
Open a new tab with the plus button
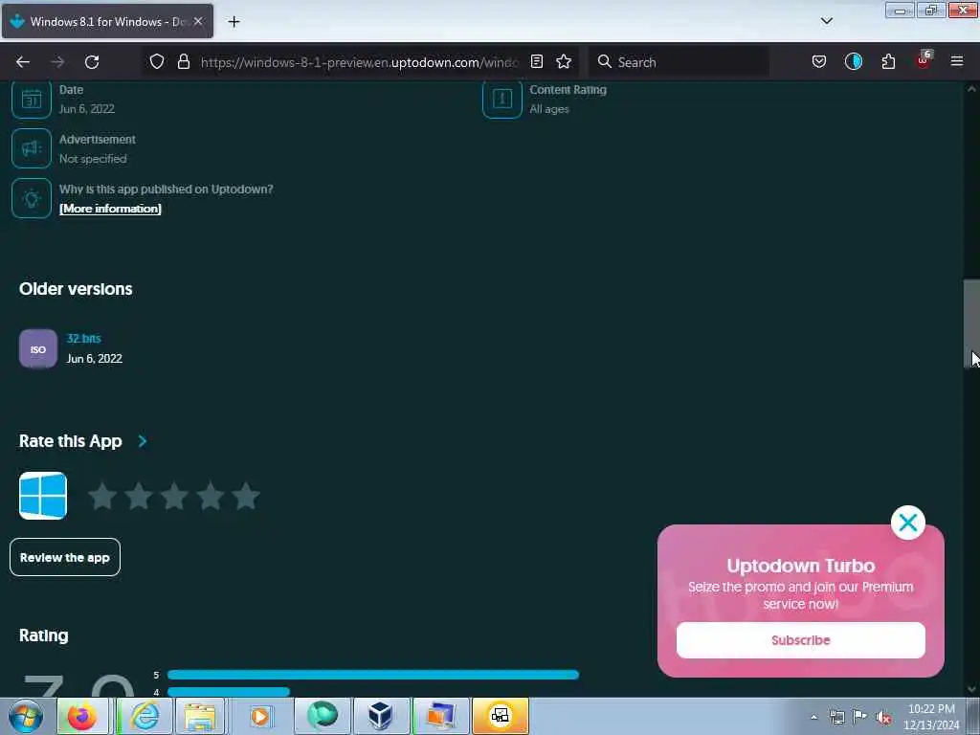coord(234,22)
